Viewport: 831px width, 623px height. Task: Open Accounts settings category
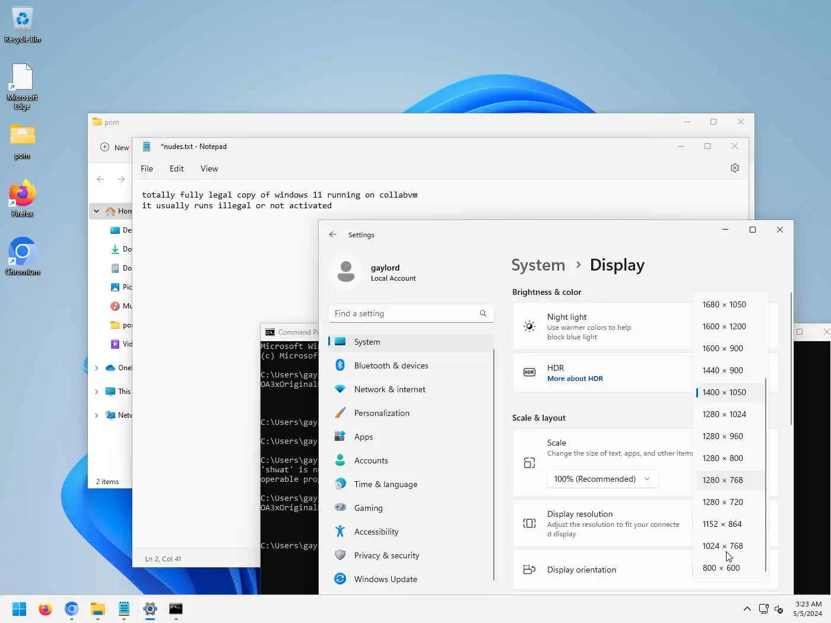tap(411, 460)
